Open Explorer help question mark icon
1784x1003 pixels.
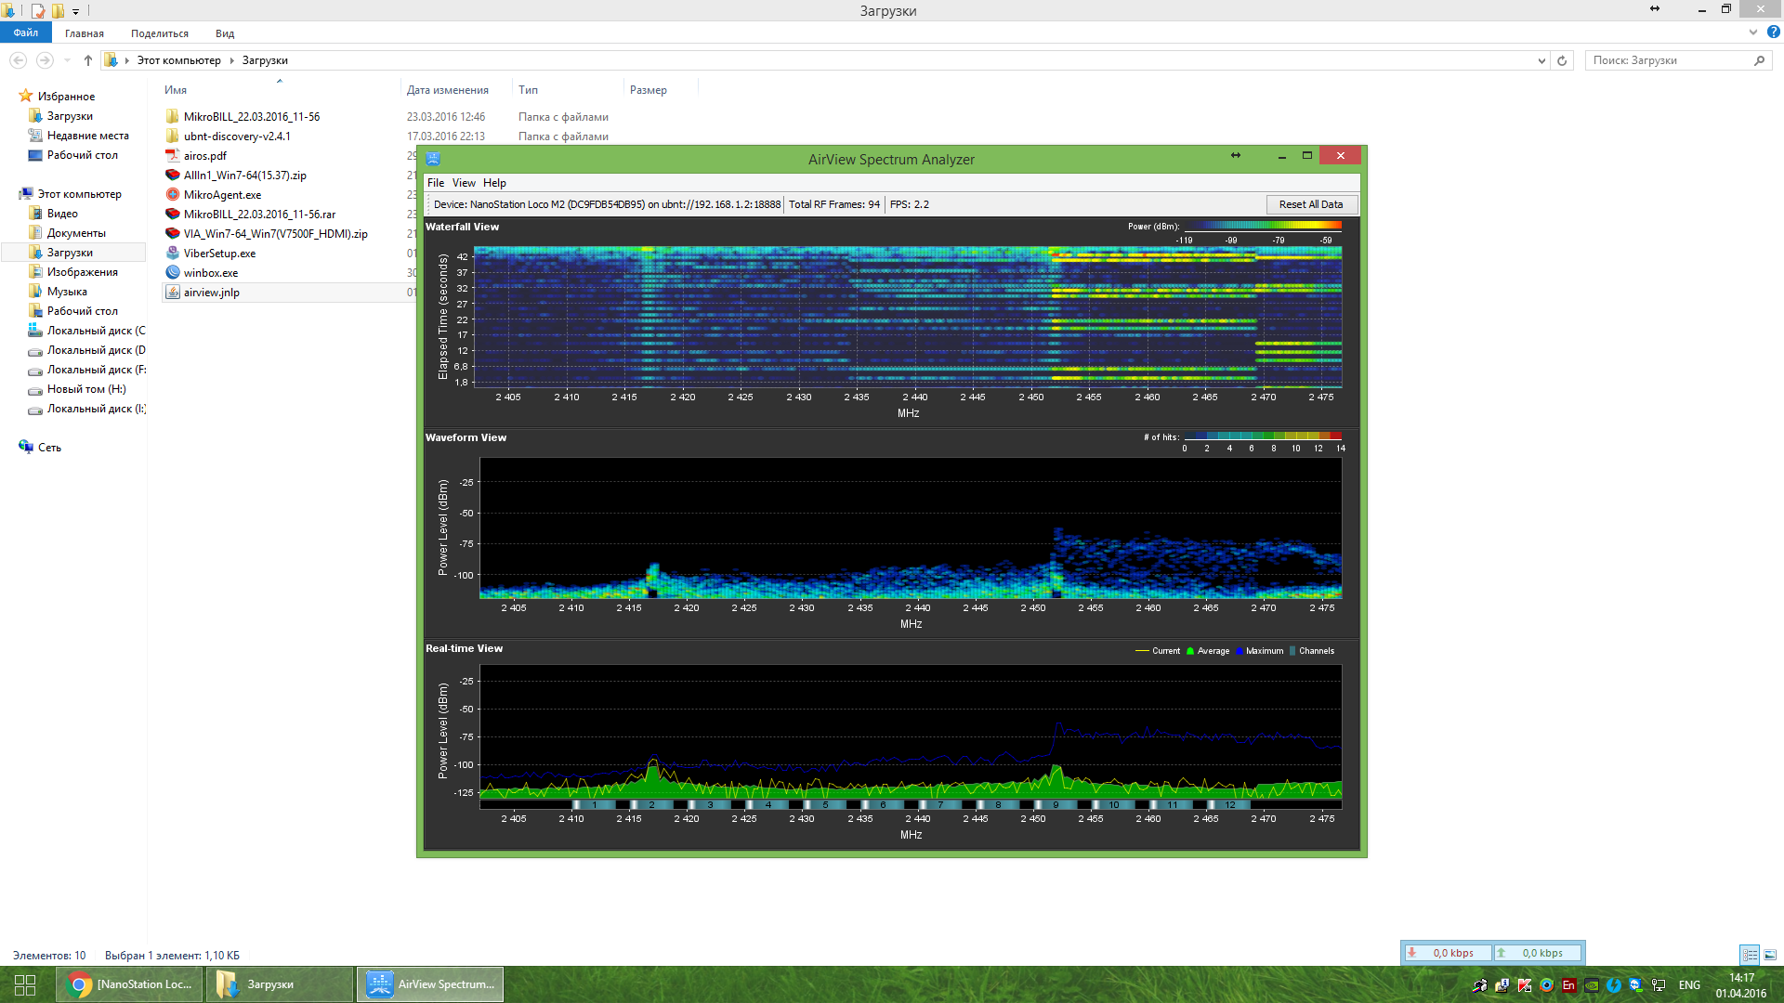coord(1773,33)
